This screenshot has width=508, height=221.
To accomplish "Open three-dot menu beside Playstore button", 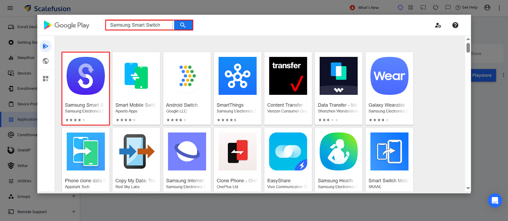I will tap(503, 75).
